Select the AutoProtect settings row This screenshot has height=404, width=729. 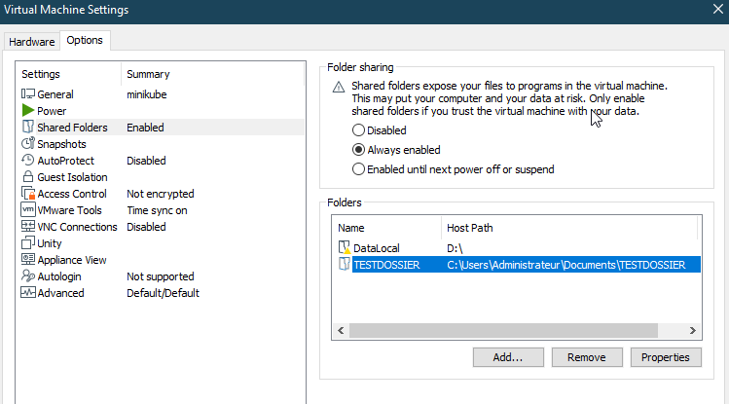pos(161,161)
